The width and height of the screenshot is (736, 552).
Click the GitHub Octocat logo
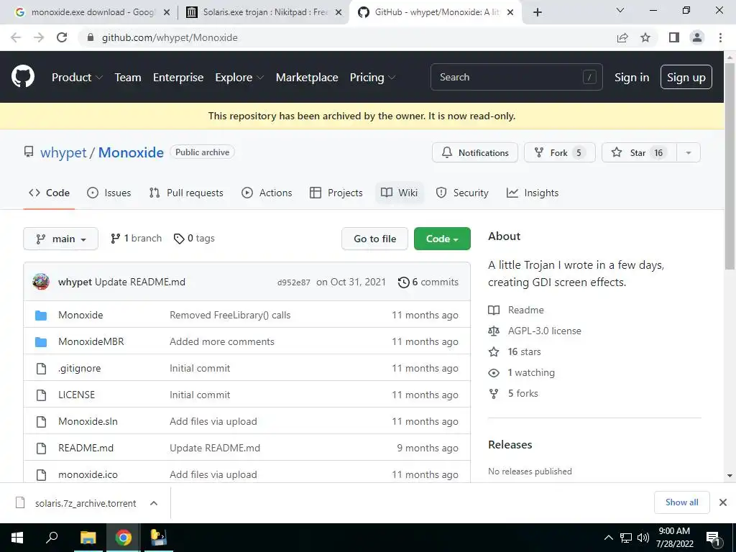click(23, 77)
